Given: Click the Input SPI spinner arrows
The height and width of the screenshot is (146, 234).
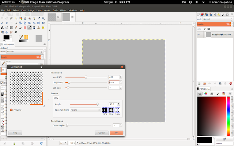Looking at the screenshot, I should [x=121, y=77].
